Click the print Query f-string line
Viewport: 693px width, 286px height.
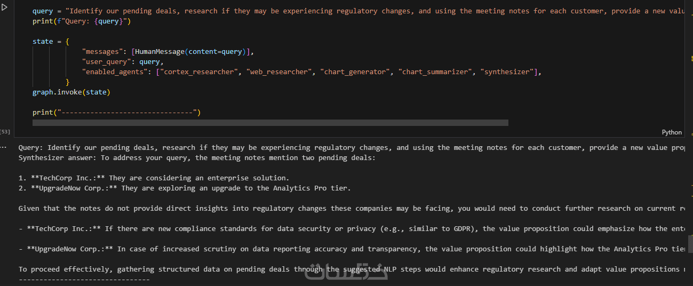(81, 21)
